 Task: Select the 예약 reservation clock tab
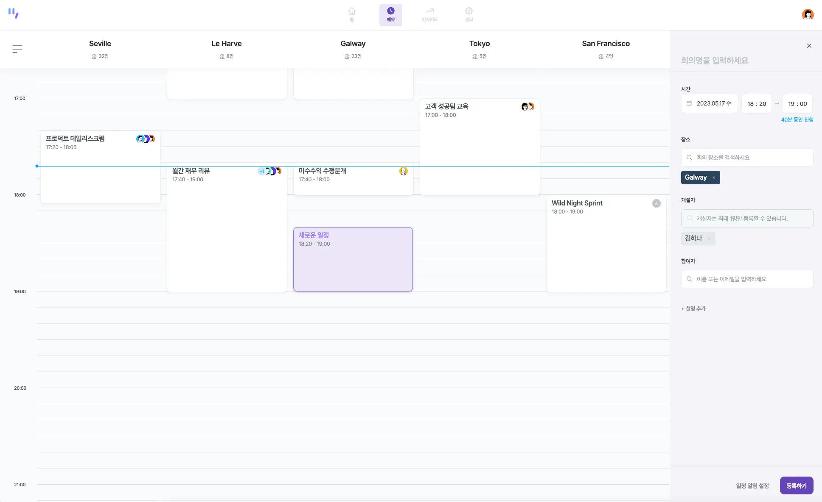(390, 14)
